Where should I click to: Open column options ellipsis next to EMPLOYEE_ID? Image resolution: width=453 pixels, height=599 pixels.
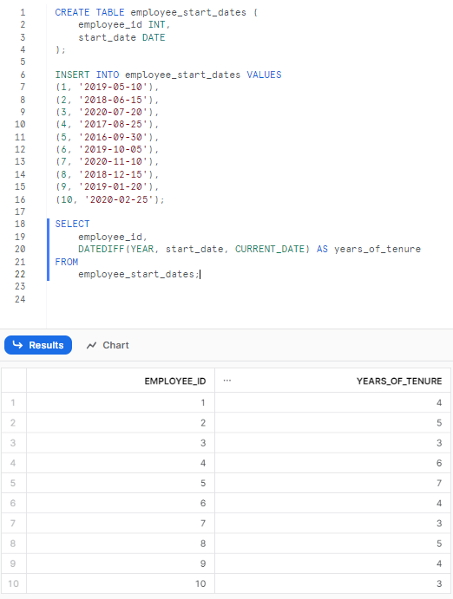tap(227, 381)
